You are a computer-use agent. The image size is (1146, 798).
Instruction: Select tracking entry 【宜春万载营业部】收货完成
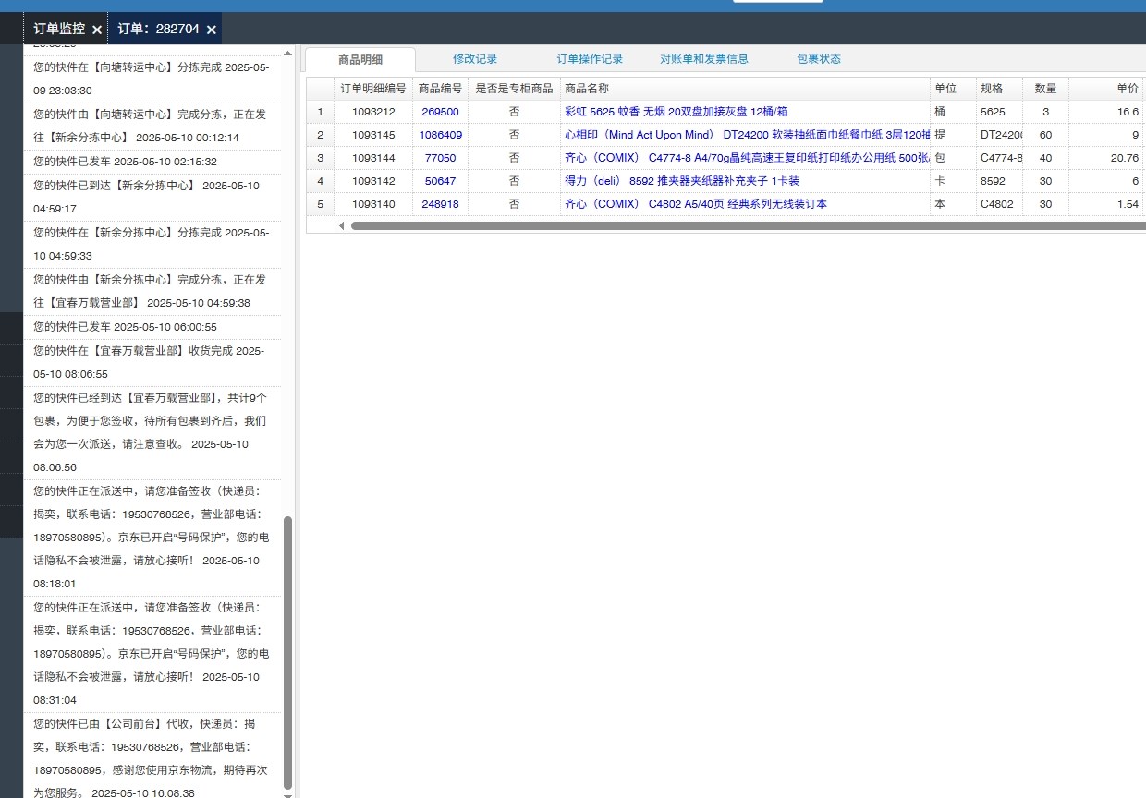[152, 362]
